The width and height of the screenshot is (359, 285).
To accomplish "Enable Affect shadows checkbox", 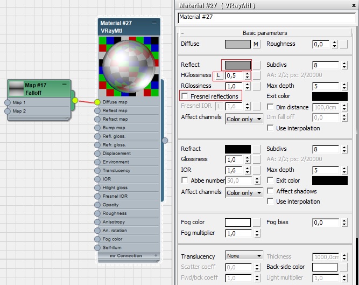I will click(x=270, y=191).
